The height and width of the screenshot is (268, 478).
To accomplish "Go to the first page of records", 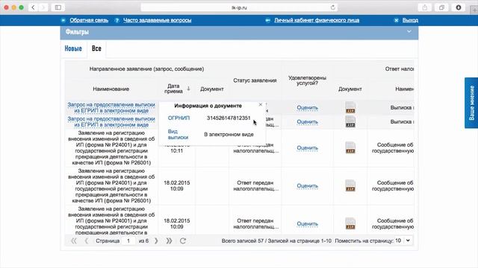I will [74, 240].
